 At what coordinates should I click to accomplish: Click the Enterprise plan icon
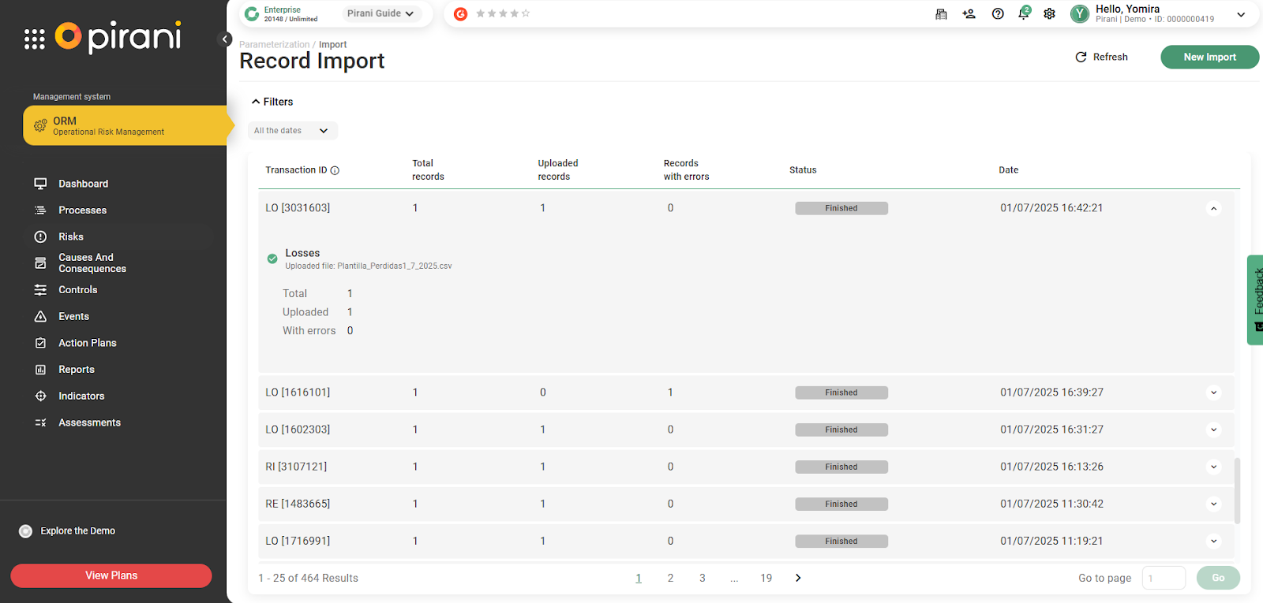coord(252,13)
